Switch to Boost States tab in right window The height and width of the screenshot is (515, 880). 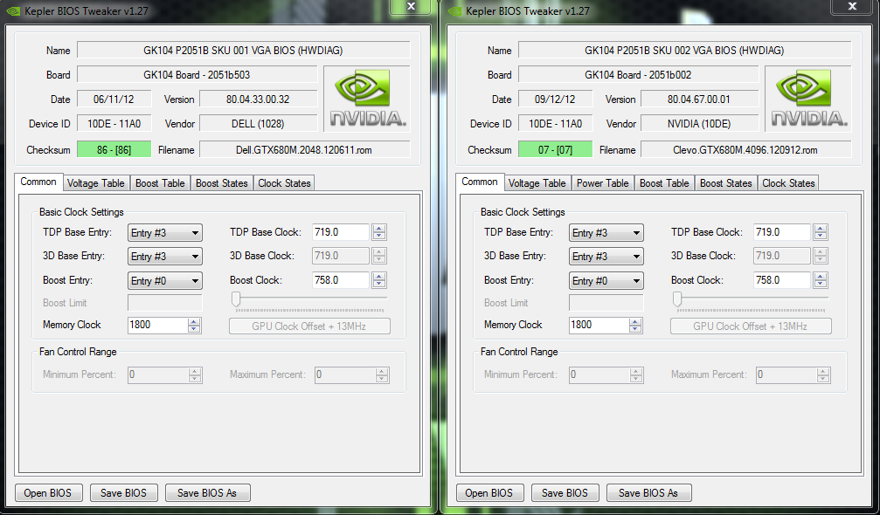[x=725, y=183]
